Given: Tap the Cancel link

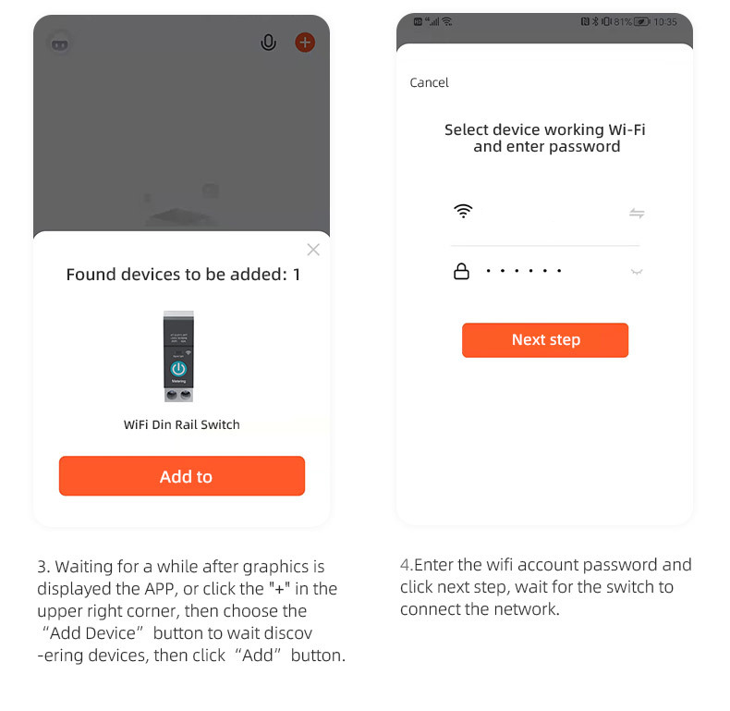Looking at the screenshot, I should (x=429, y=82).
